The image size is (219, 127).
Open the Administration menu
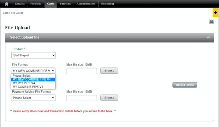point(86,4)
